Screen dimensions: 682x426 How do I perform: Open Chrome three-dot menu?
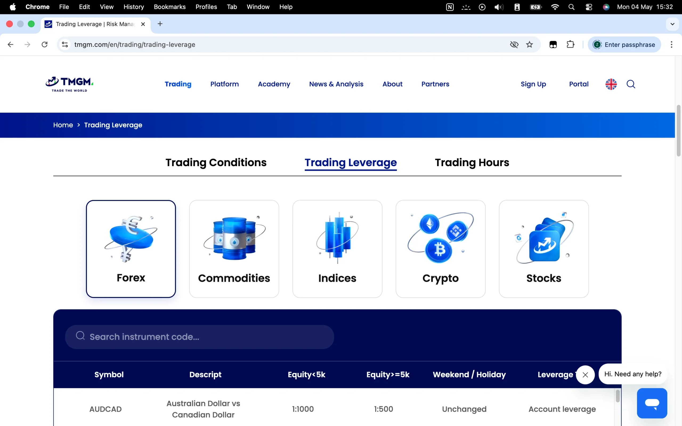click(672, 44)
